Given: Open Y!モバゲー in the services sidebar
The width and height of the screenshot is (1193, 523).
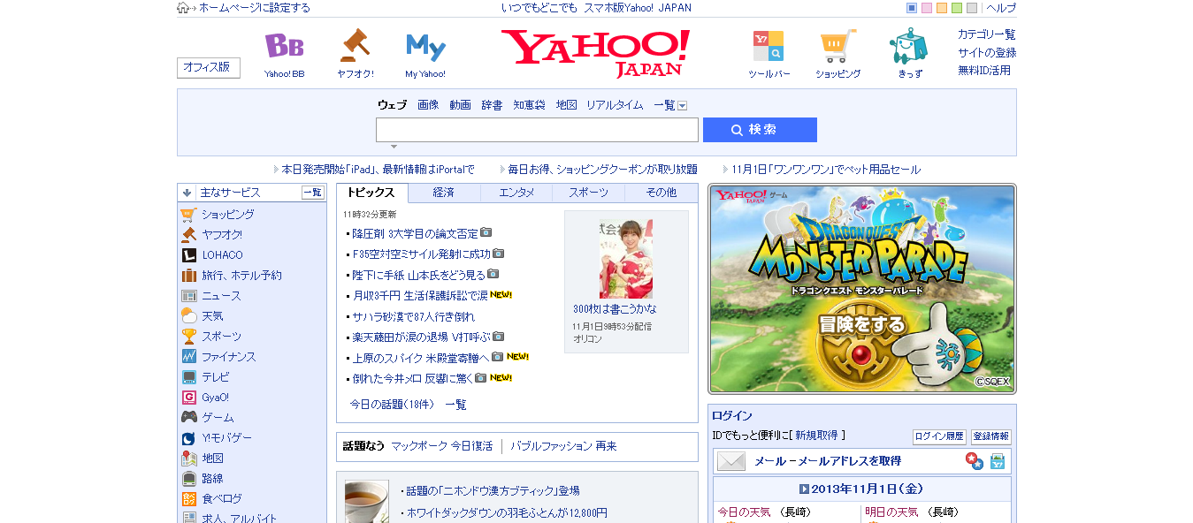Looking at the screenshot, I should 226,437.
